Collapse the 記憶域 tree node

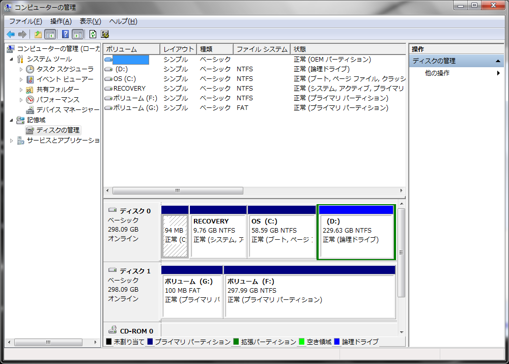pos(11,121)
